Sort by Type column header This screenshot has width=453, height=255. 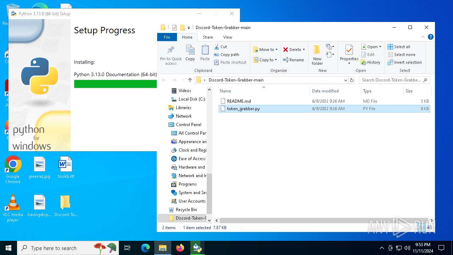tap(382, 91)
